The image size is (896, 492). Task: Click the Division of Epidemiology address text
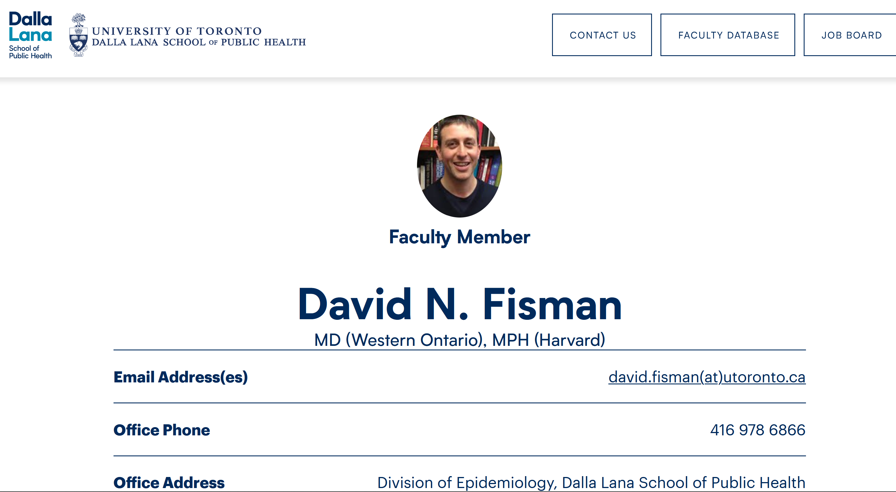pyautogui.click(x=591, y=483)
